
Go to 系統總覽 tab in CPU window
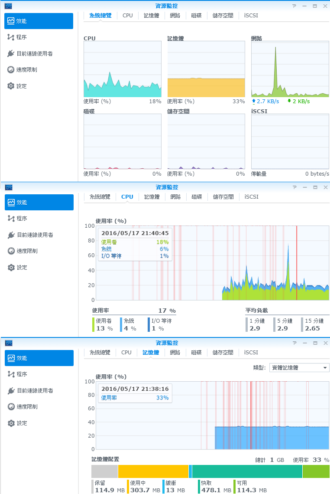point(100,197)
